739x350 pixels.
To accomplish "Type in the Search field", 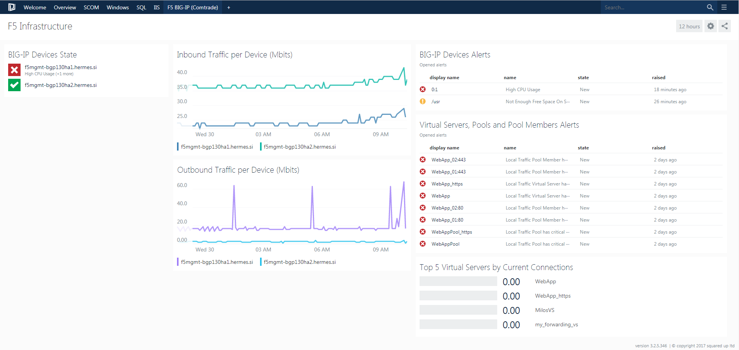I will 652,7.
